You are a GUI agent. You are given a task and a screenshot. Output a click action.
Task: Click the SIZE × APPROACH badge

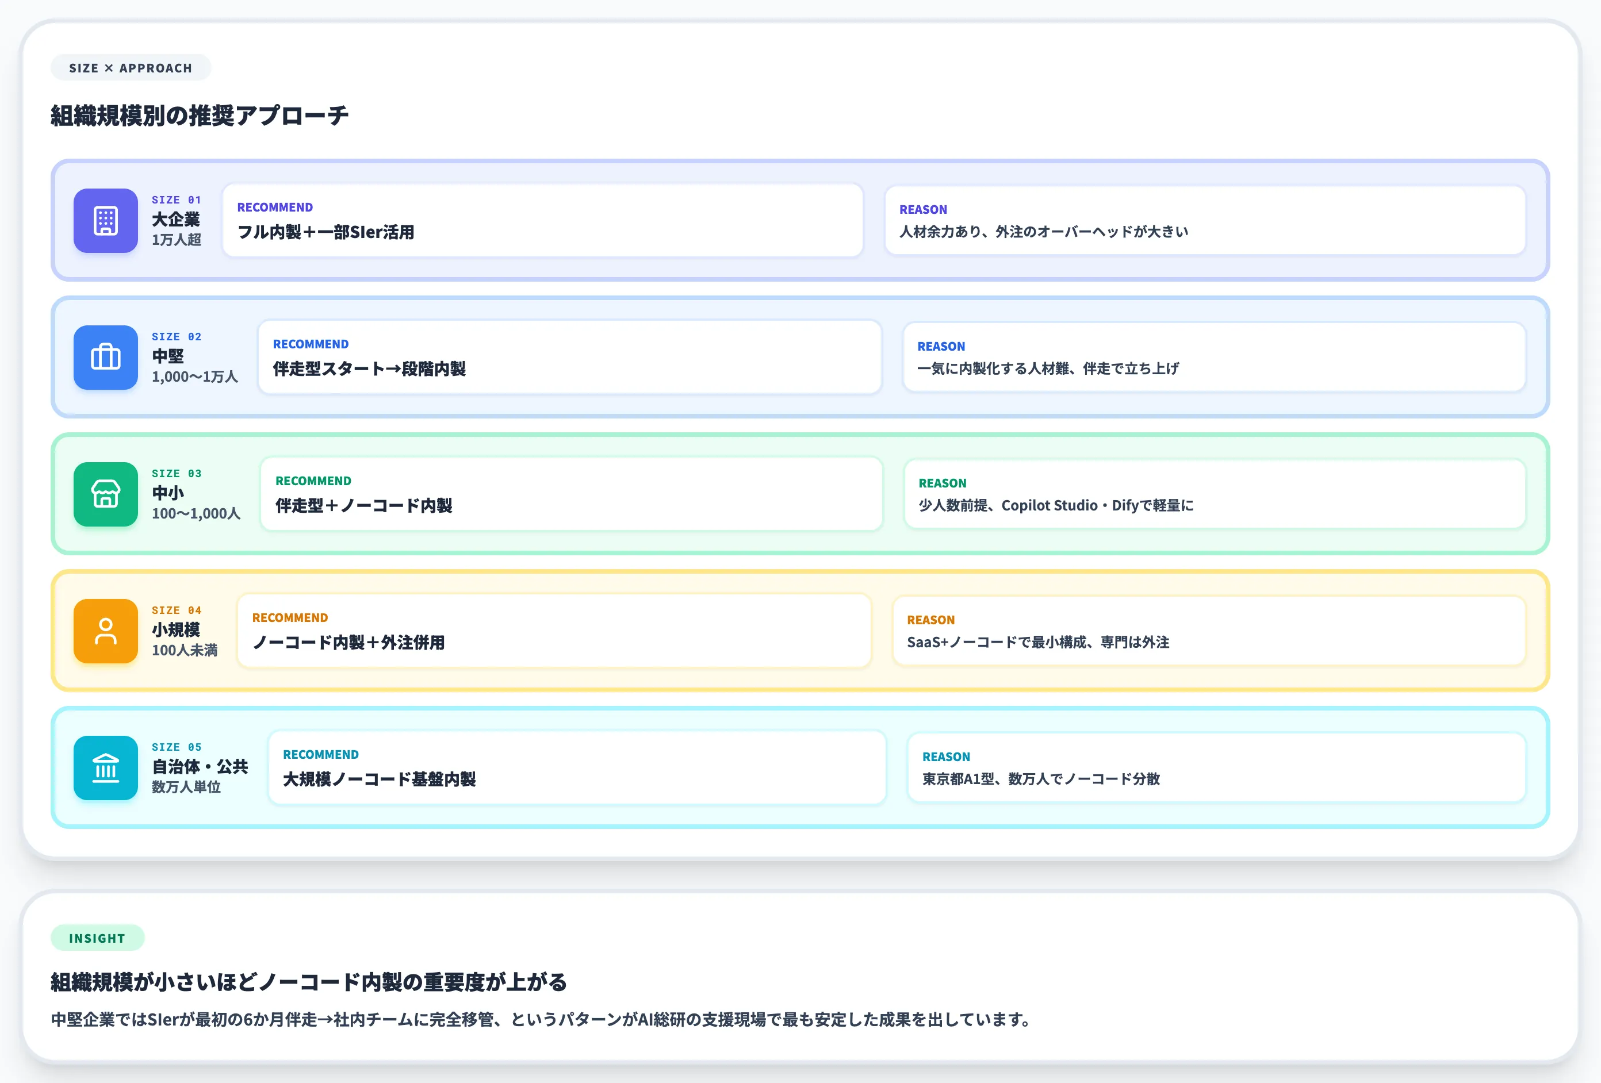[131, 67]
